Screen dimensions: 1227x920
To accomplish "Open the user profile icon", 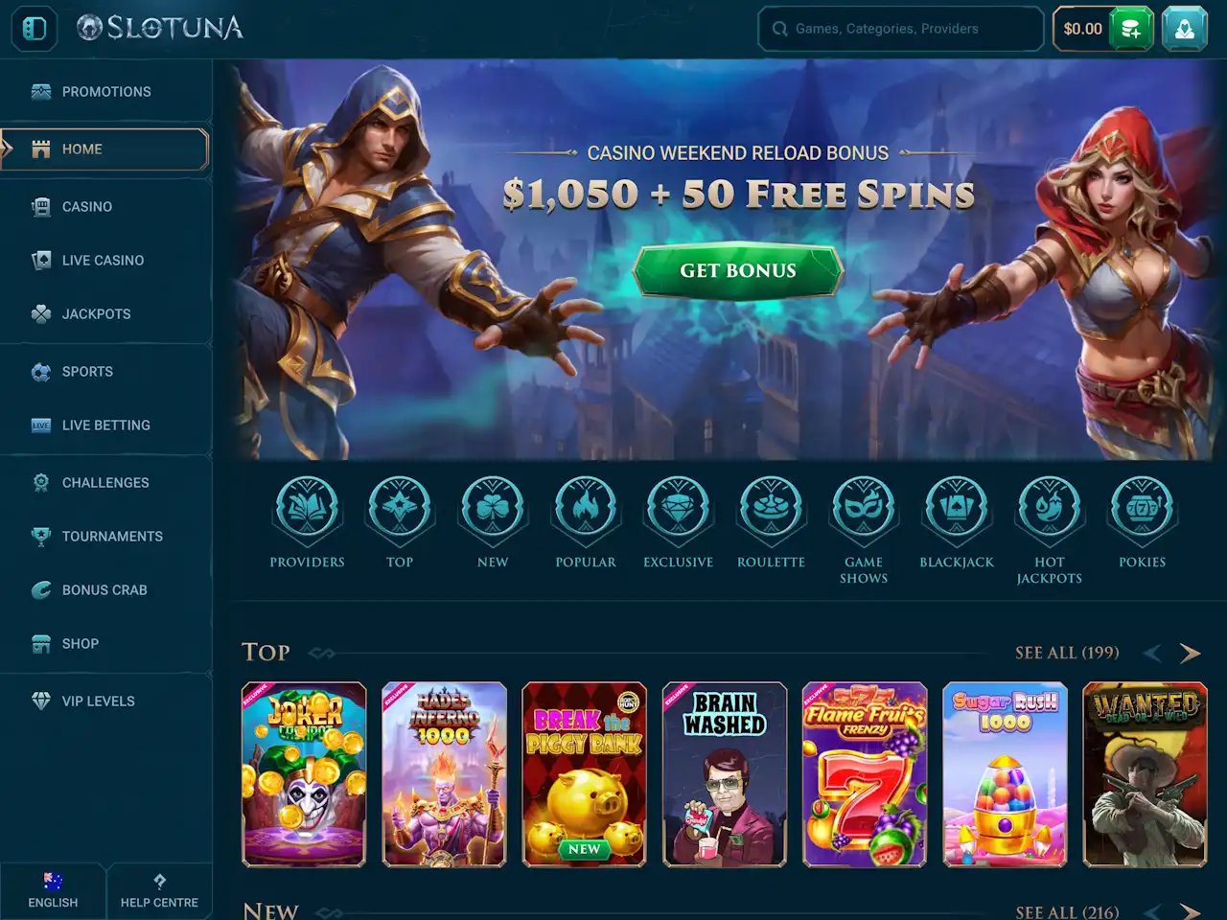I will pyautogui.click(x=1185, y=29).
